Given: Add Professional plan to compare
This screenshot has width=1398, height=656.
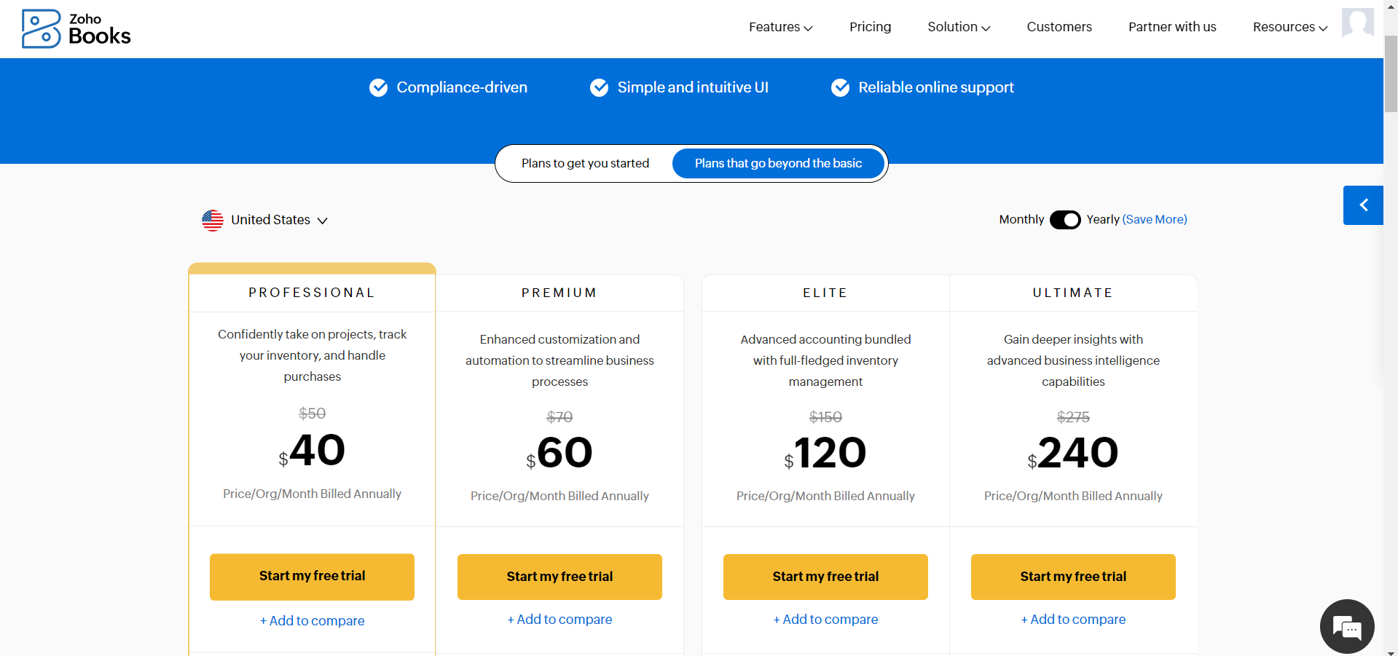Looking at the screenshot, I should tap(312, 621).
